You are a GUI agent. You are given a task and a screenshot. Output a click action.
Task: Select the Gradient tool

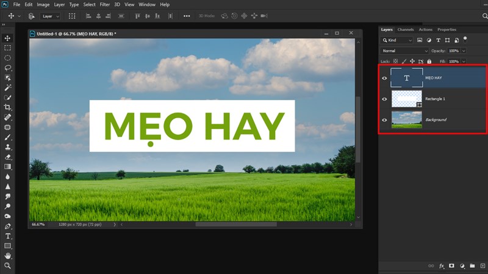tap(7, 167)
